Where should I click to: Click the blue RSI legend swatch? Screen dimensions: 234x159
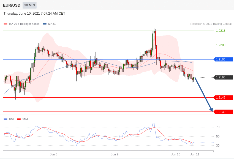point(6,119)
